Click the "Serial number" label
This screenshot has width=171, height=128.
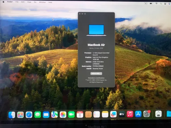87,66
